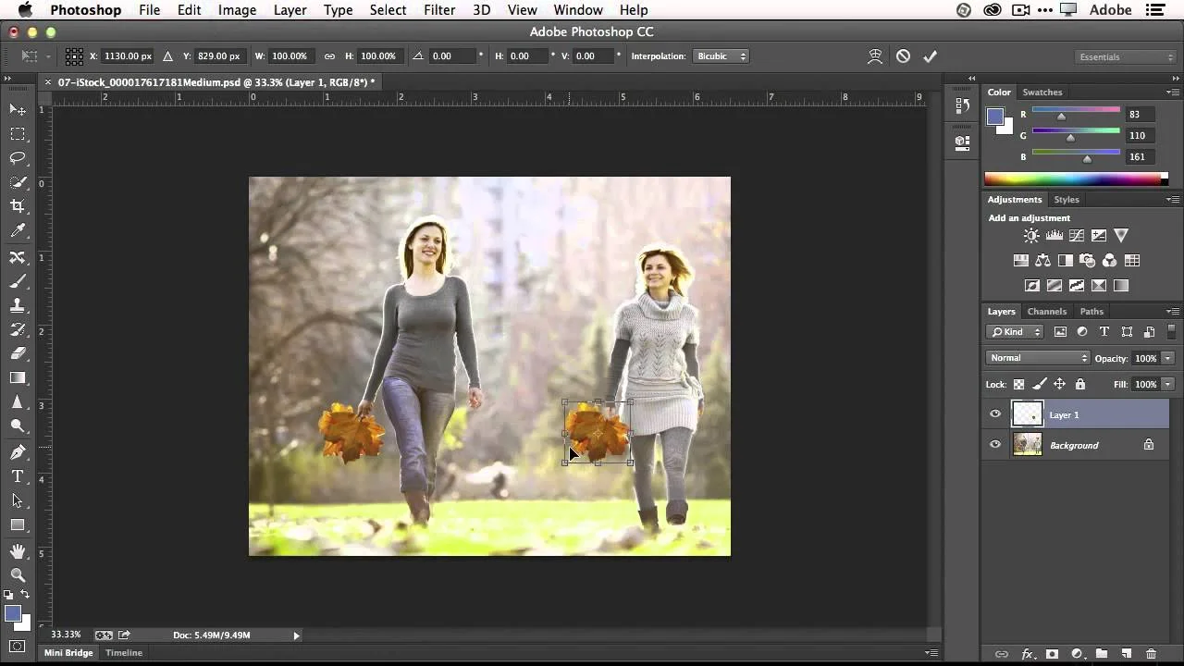Open the Bicubic interpolation dropdown

click(721, 55)
